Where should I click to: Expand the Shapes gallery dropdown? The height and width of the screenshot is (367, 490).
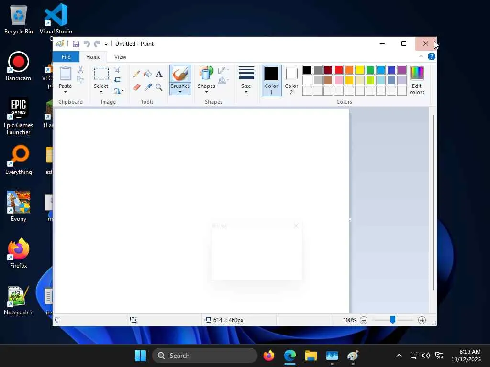click(x=207, y=92)
